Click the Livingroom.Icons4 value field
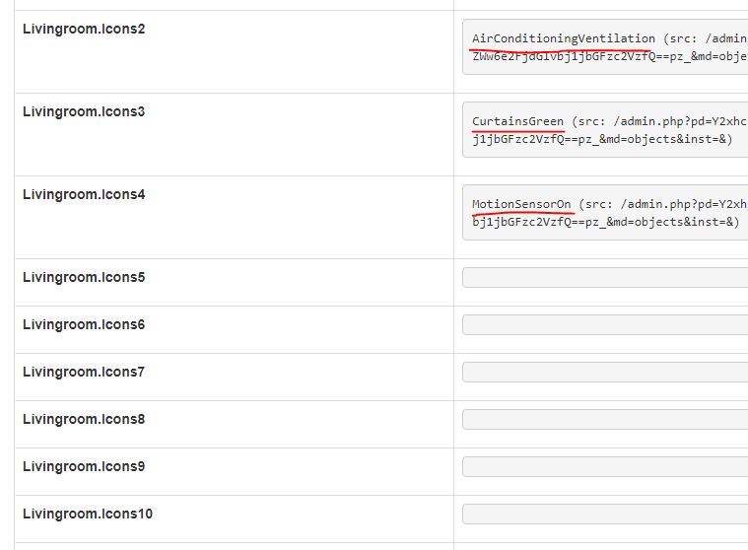 pyautogui.click(x=605, y=213)
